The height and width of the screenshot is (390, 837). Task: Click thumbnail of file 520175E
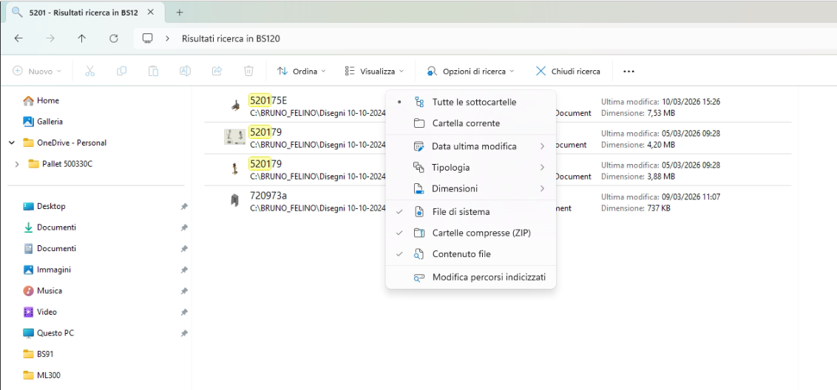click(x=235, y=106)
